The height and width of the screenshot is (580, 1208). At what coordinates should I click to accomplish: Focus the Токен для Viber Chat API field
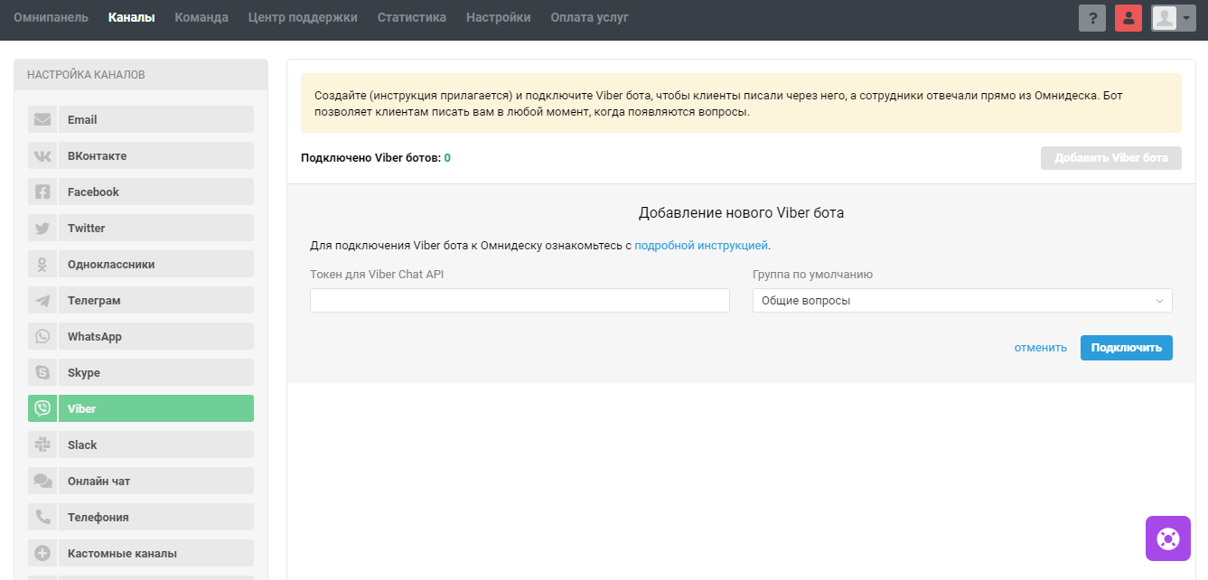tap(520, 300)
